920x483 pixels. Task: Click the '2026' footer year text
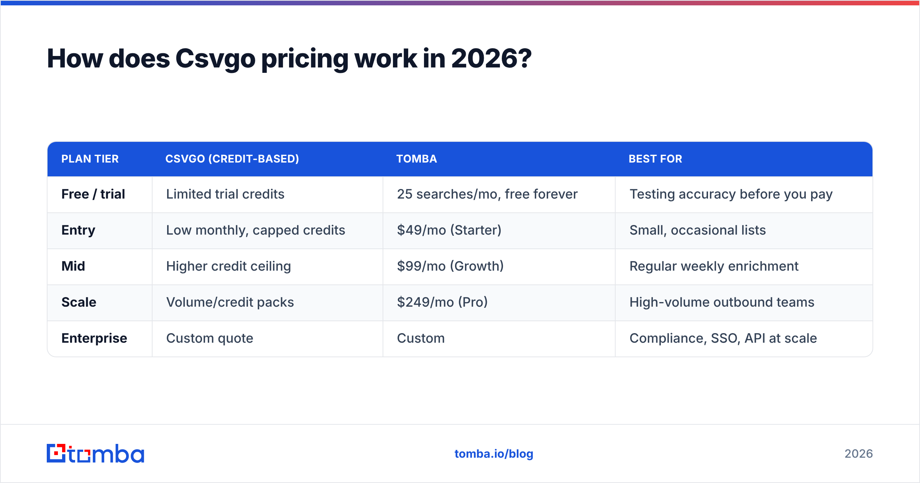click(x=859, y=454)
